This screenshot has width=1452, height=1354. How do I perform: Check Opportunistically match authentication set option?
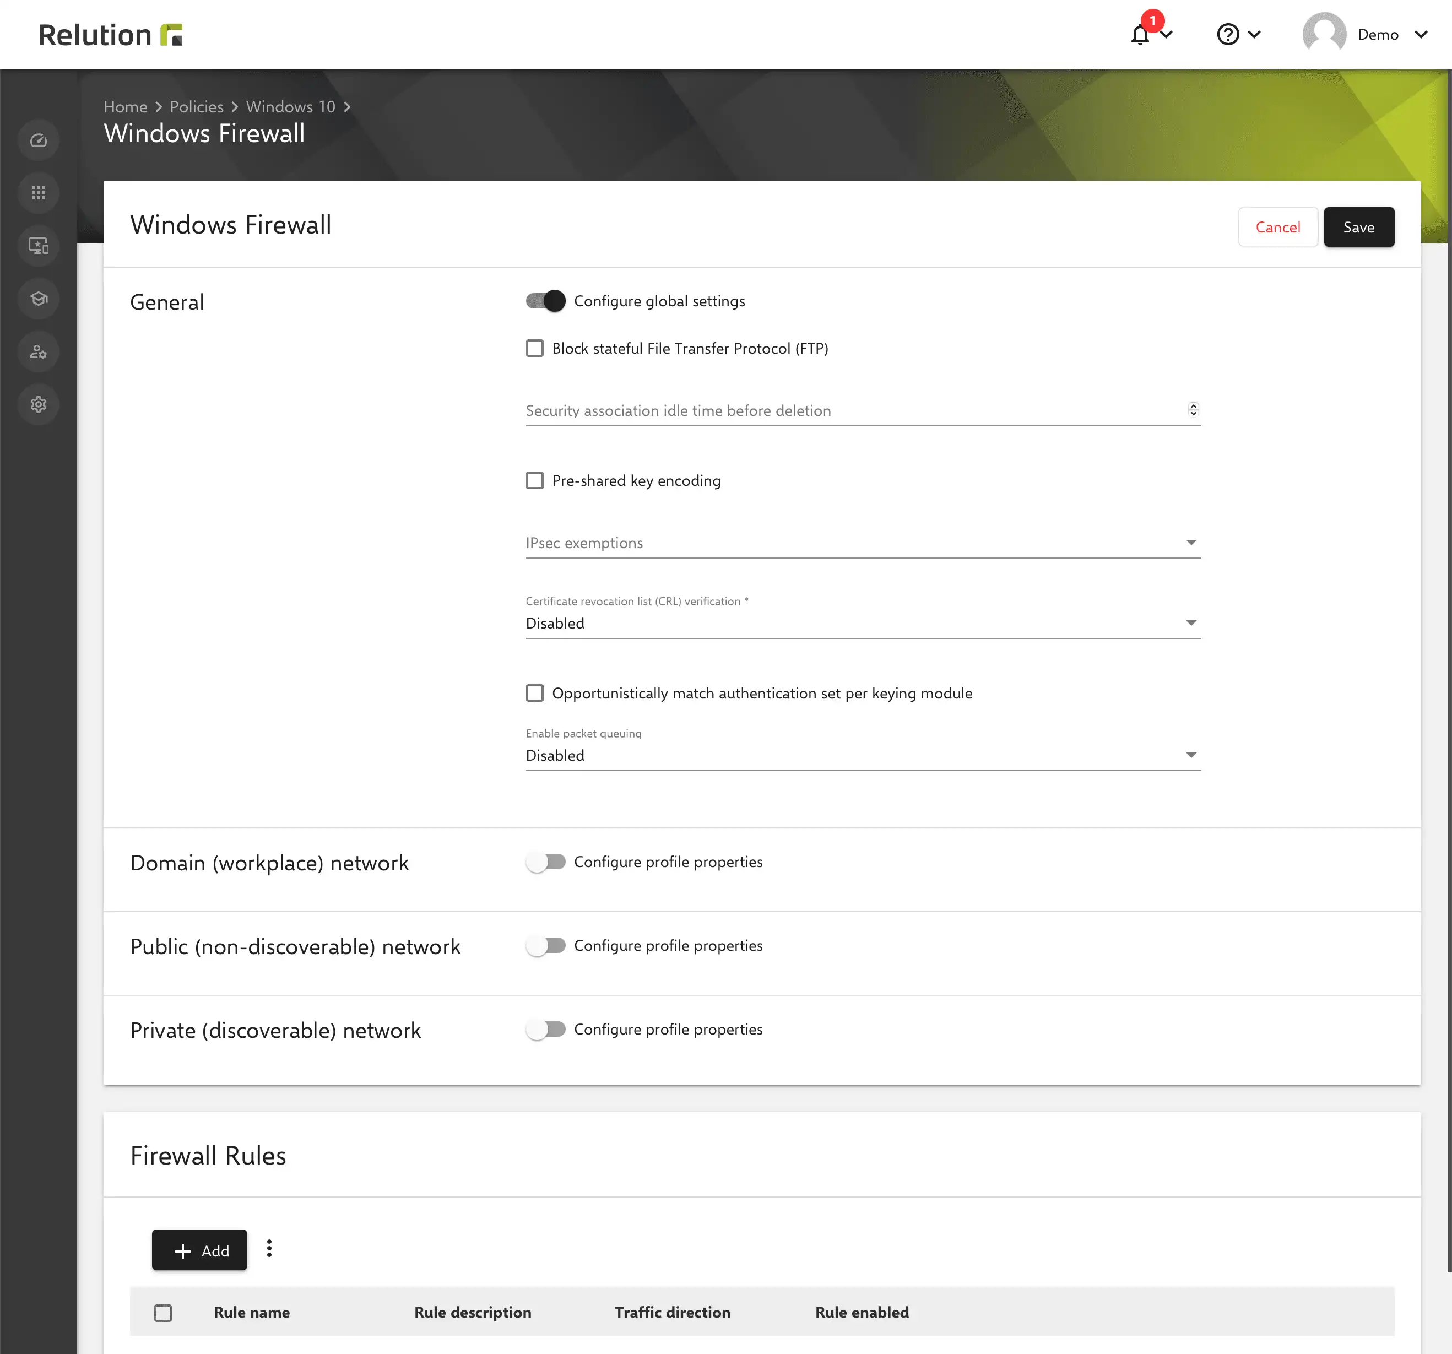535,693
